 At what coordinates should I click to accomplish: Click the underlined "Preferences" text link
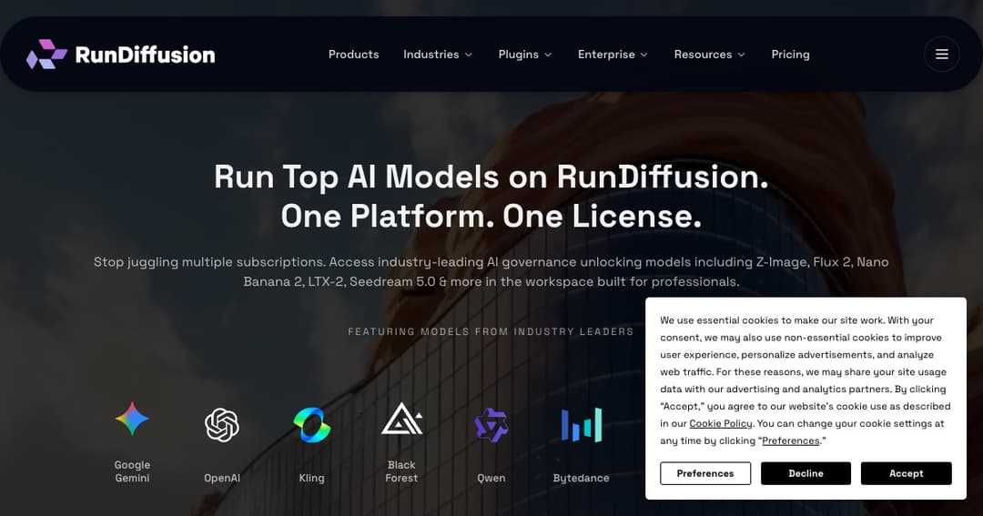[791, 440]
